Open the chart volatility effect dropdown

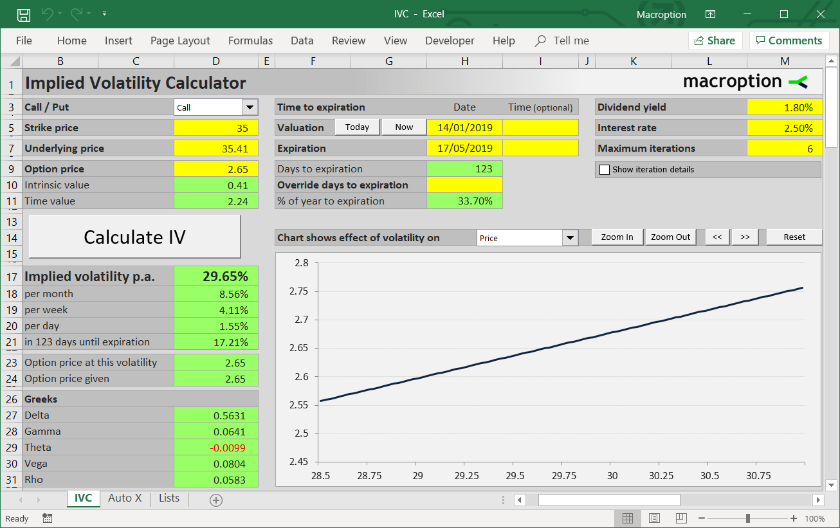point(569,237)
